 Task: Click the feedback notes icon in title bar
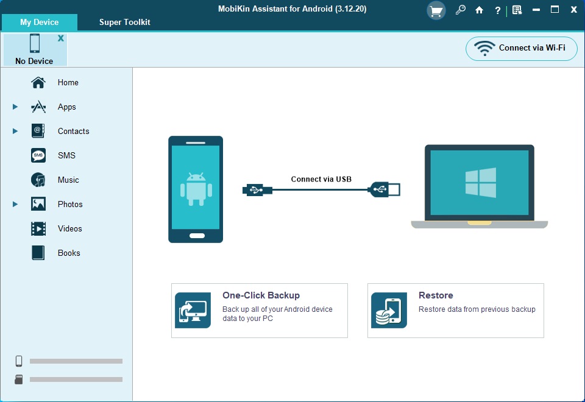coord(517,10)
